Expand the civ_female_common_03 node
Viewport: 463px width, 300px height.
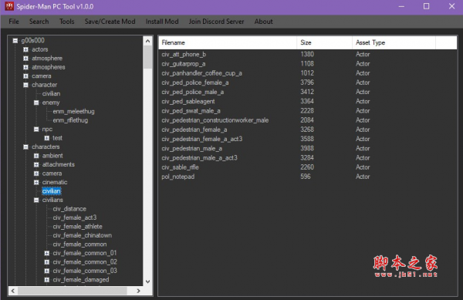[x=47, y=271]
